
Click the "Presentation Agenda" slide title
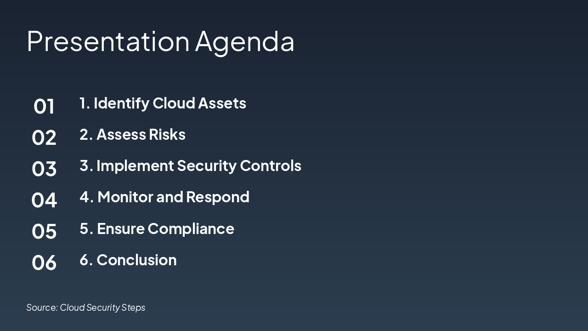pos(160,41)
